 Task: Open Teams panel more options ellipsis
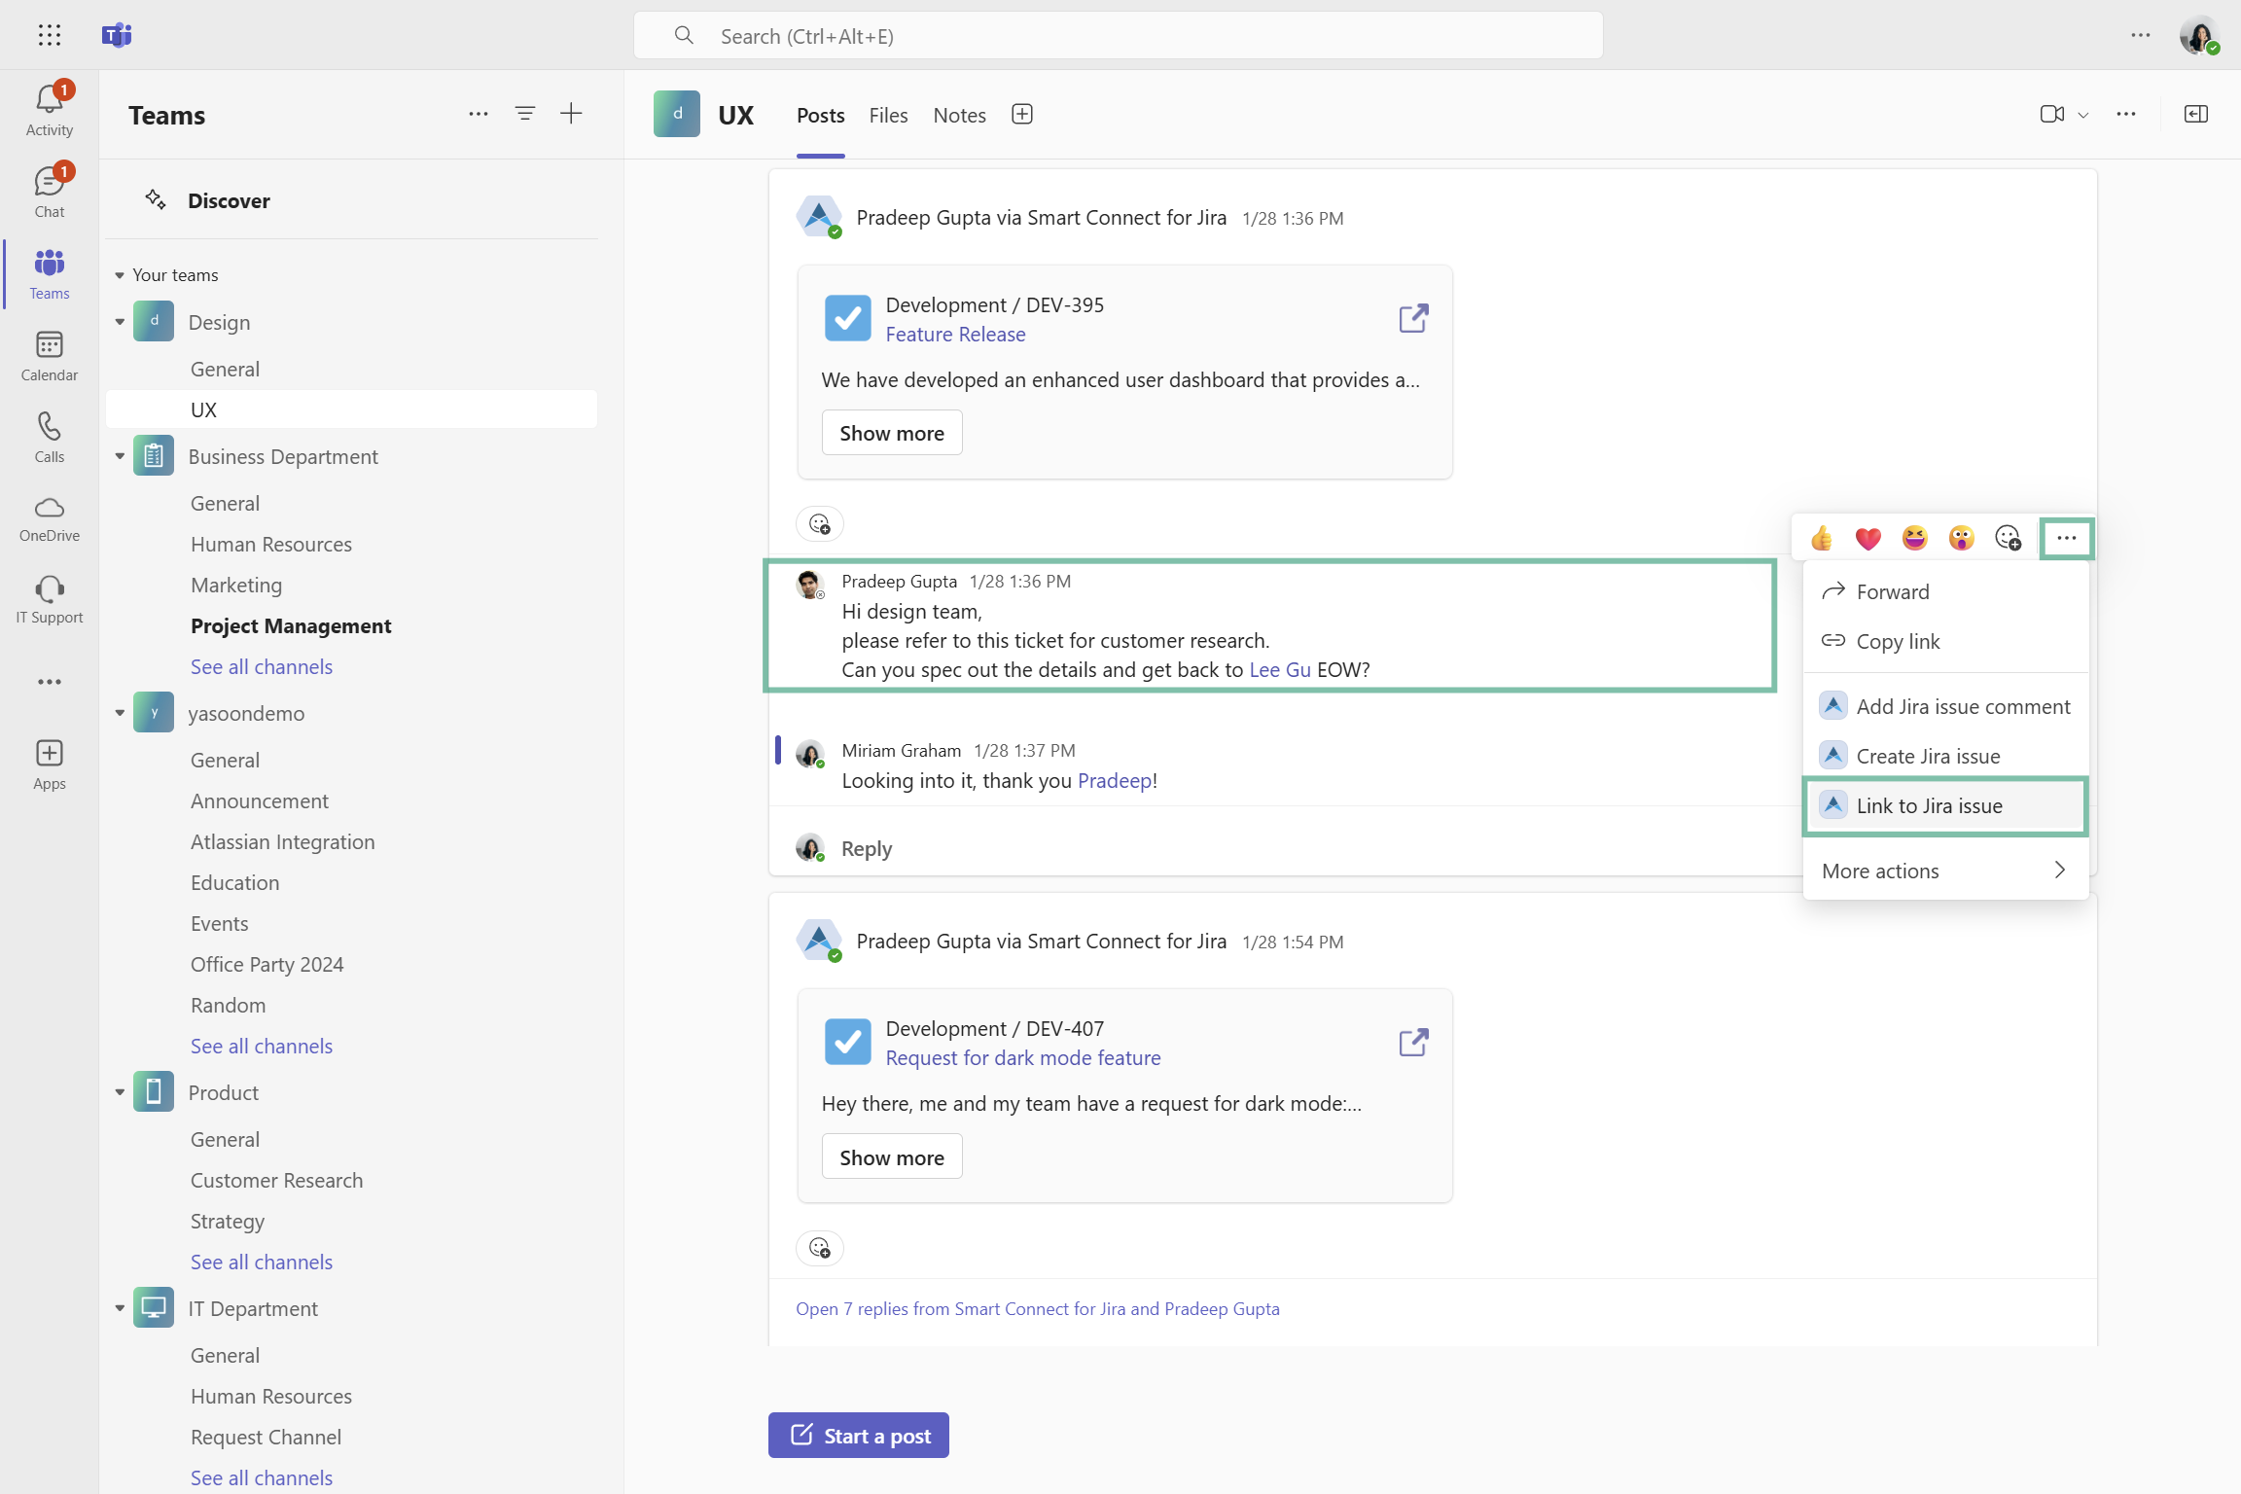pyautogui.click(x=478, y=114)
